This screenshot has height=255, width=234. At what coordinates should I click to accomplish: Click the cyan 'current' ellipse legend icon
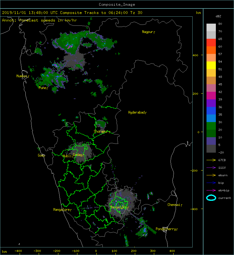pyautogui.click(x=211, y=198)
